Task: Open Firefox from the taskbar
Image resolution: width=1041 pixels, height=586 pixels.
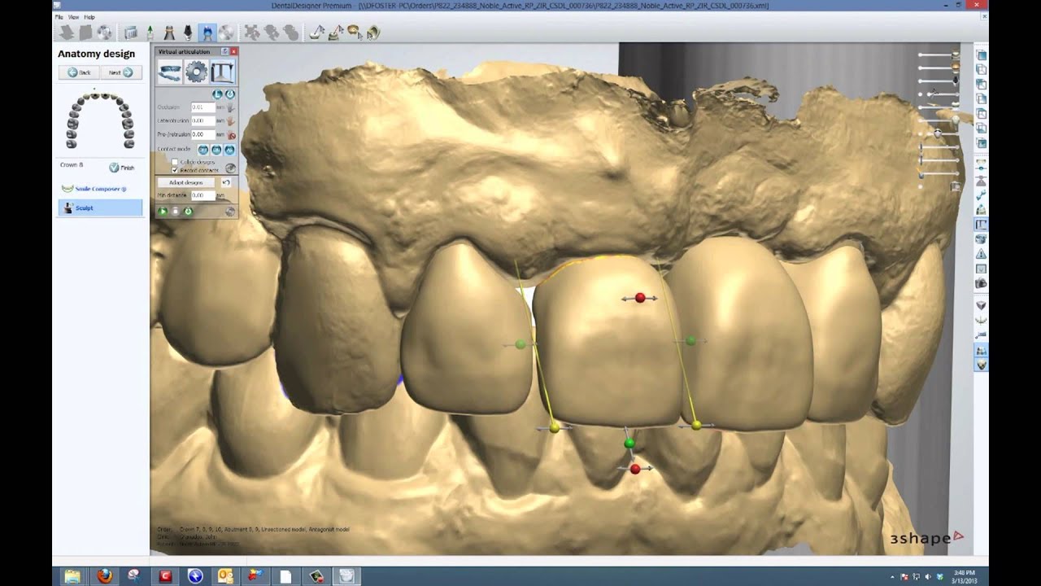Action: coord(105,575)
